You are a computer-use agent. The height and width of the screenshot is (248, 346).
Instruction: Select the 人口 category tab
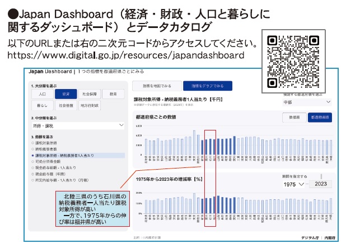(43, 94)
